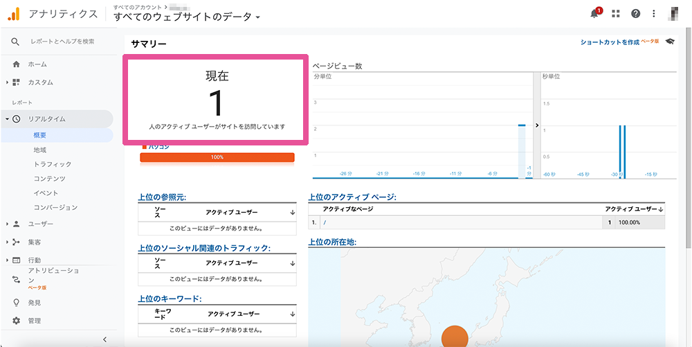Click the 行動 behavior icon
692x347 pixels.
[17, 260]
